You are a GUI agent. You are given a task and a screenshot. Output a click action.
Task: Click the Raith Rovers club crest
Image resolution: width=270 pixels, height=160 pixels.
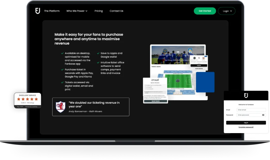click(60, 106)
